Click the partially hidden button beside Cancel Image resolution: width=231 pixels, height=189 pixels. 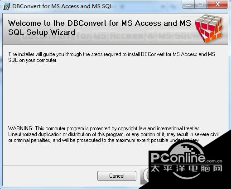click(144, 176)
